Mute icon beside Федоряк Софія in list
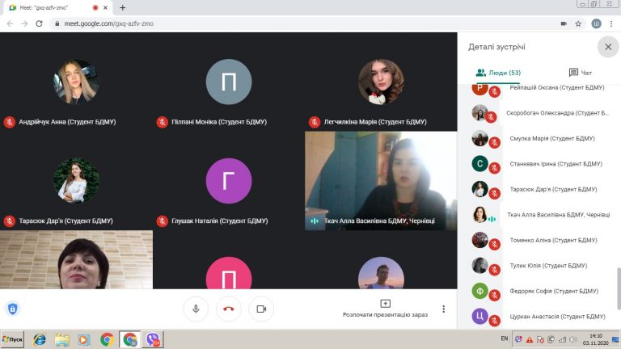 click(x=494, y=295)
